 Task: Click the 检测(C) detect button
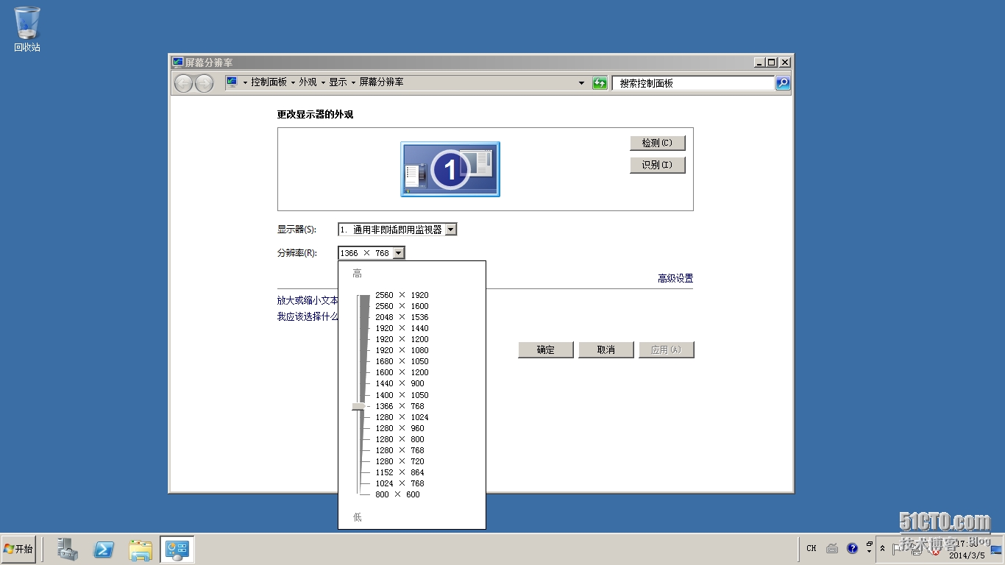tap(657, 143)
